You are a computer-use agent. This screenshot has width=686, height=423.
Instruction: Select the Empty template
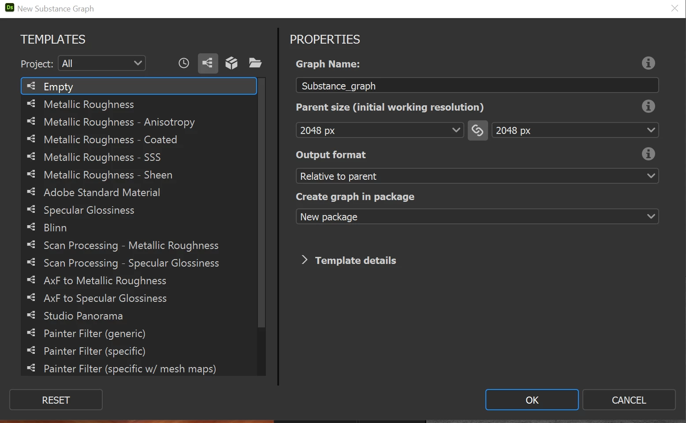click(x=139, y=86)
